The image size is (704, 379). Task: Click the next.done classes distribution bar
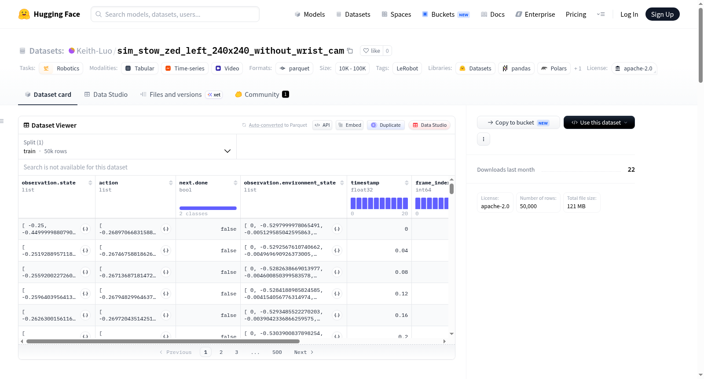(x=208, y=208)
